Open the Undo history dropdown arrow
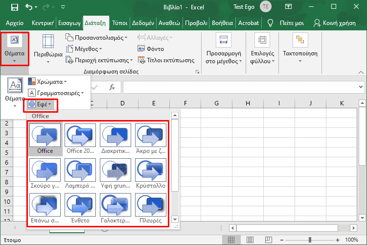 coord(36,7)
